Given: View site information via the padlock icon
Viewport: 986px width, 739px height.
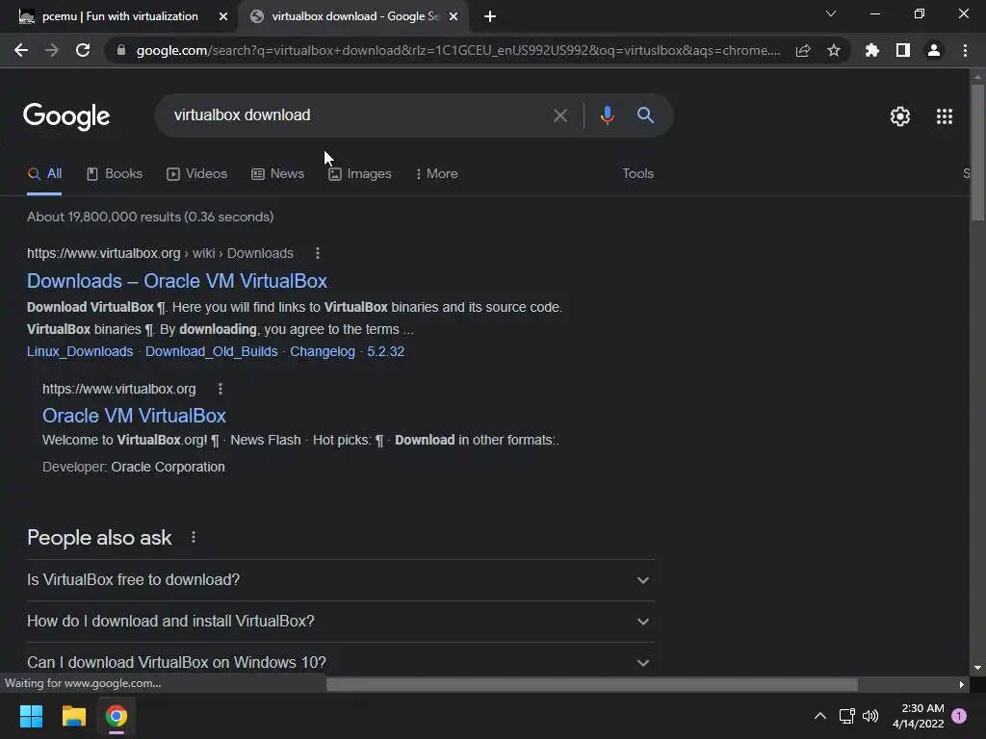Looking at the screenshot, I should [x=120, y=50].
